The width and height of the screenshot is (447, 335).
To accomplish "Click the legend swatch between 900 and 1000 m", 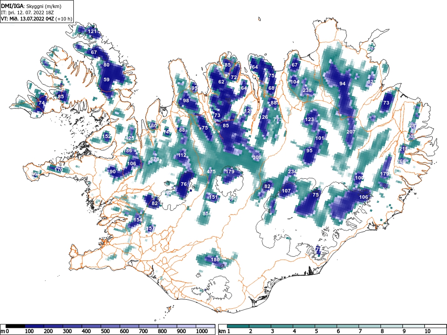I will [186, 326].
